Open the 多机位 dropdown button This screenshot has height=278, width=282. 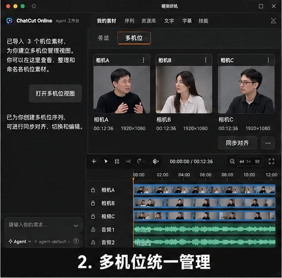click(134, 38)
